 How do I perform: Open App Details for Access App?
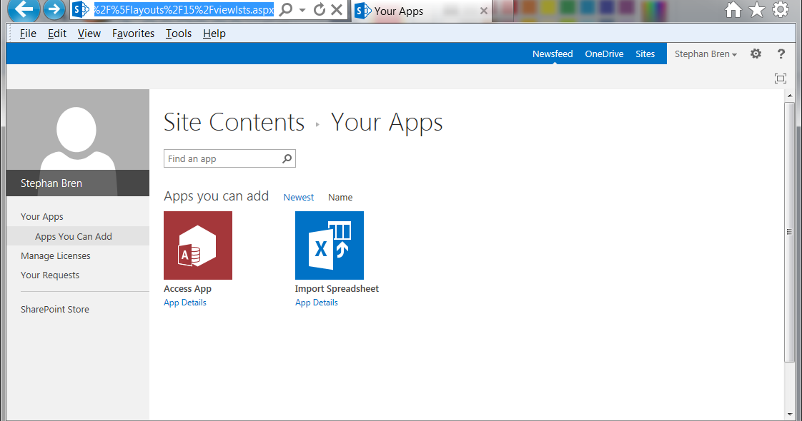tap(184, 303)
